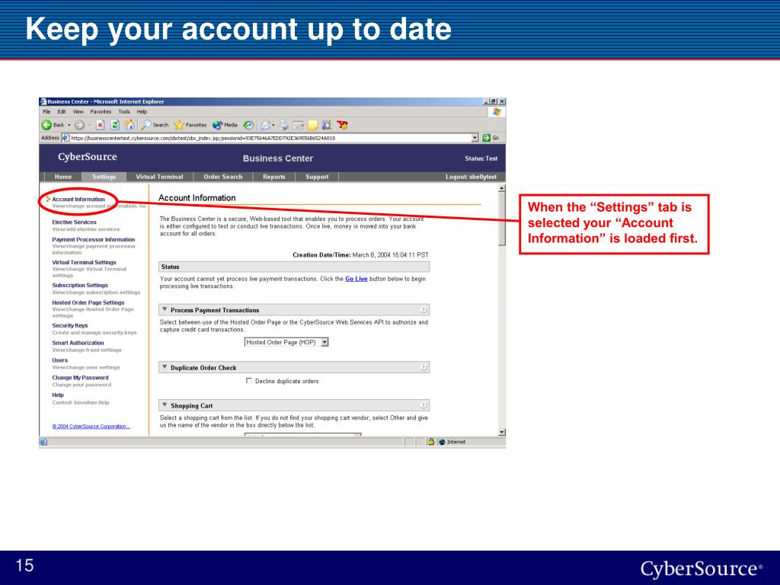Open the Edit menu
Image resolution: width=780 pixels, height=585 pixels.
pos(62,112)
